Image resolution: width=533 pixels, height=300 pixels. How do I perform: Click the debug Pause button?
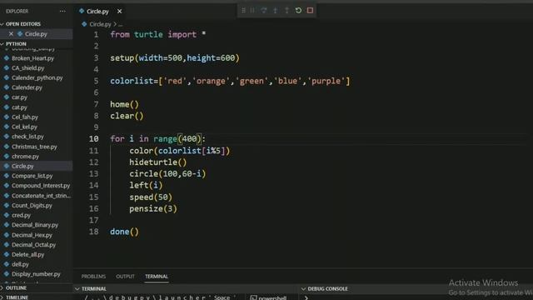tap(252, 11)
